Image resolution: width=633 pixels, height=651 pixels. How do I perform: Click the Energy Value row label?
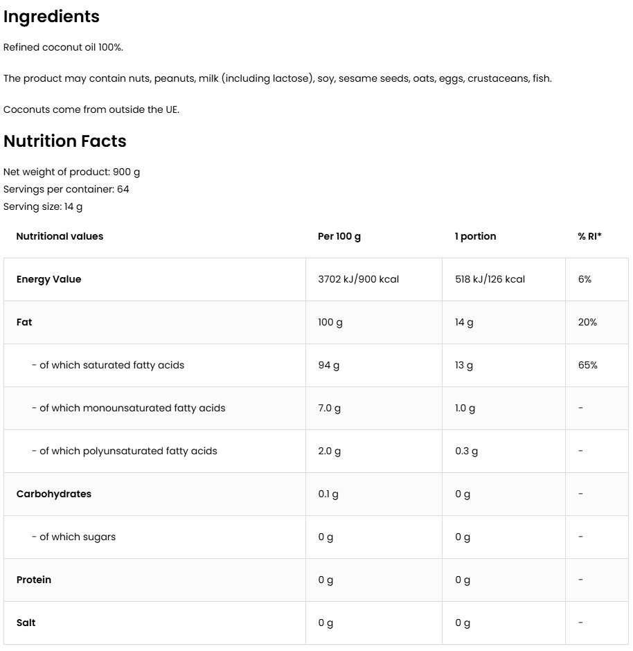point(48,279)
